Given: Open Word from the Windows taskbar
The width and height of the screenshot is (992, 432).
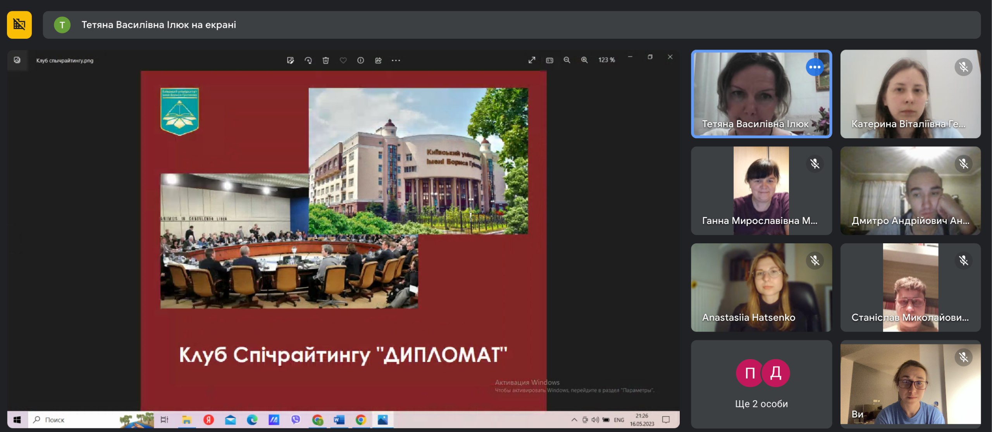Looking at the screenshot, I should tap(339, 420).
